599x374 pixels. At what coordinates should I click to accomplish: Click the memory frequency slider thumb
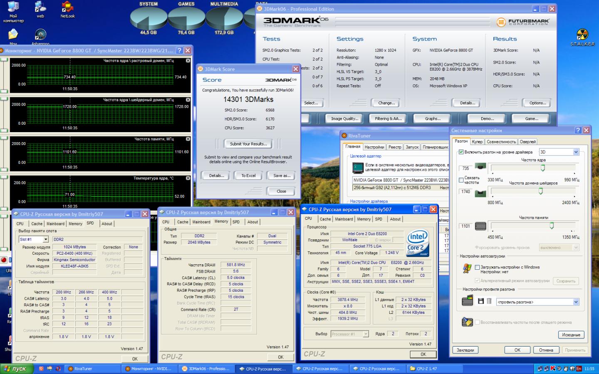pos(552,225)
